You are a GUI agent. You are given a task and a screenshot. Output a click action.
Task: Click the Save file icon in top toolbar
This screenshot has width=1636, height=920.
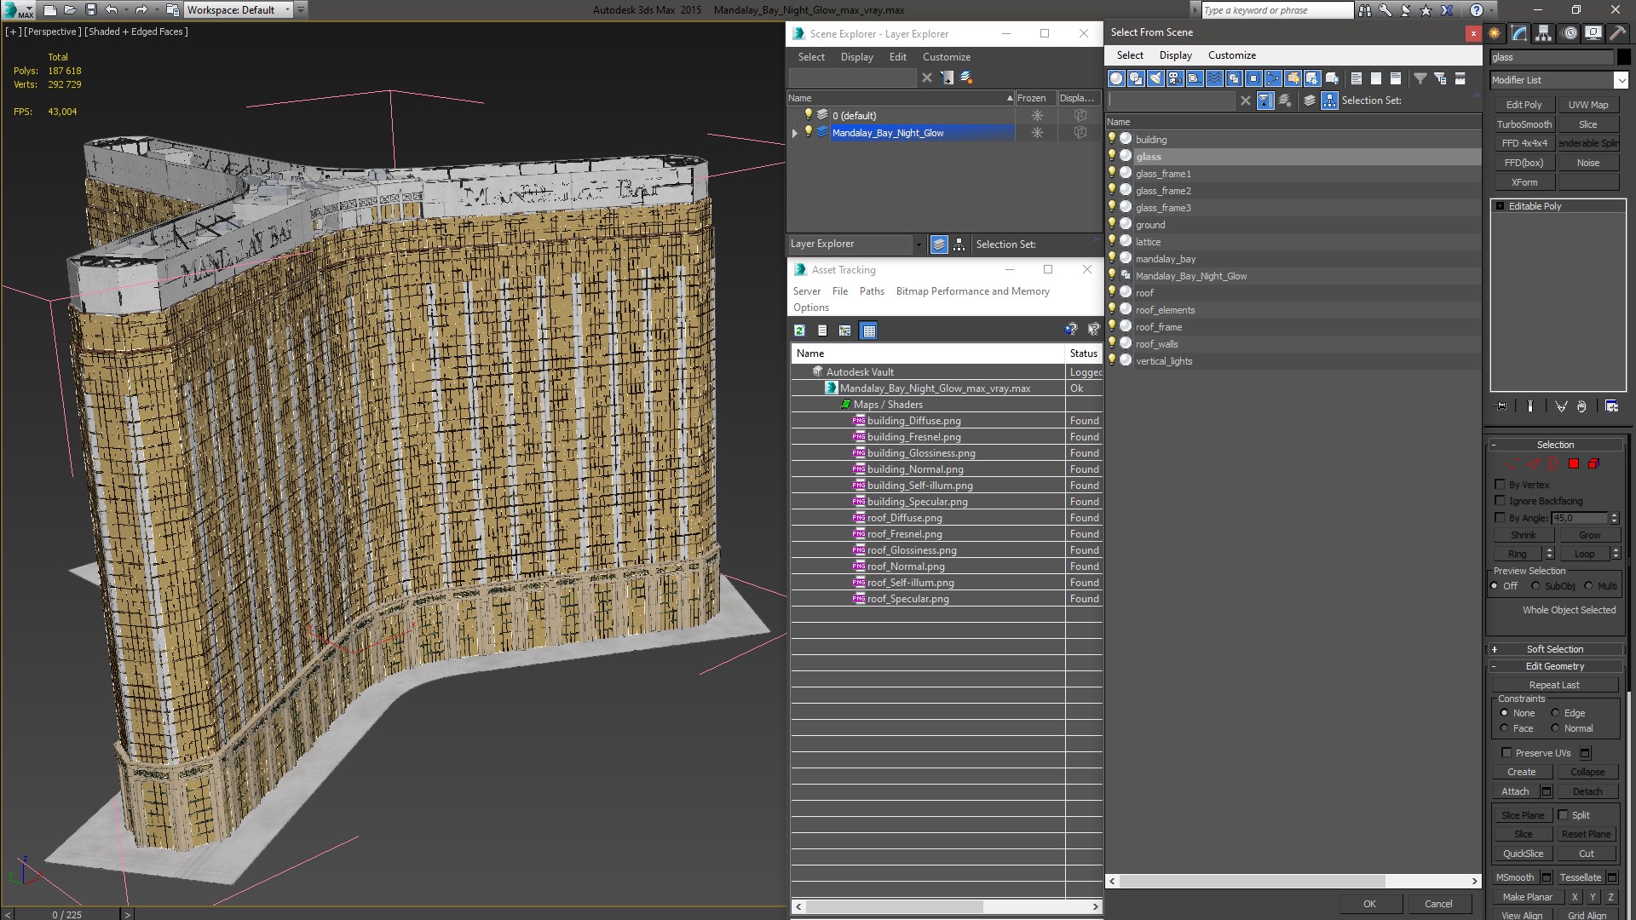click(x=91, y=10)
